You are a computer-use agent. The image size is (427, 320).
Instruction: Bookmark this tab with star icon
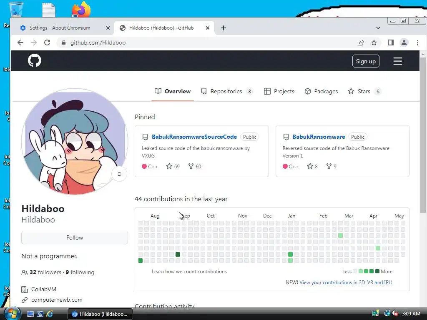(374, 42)
